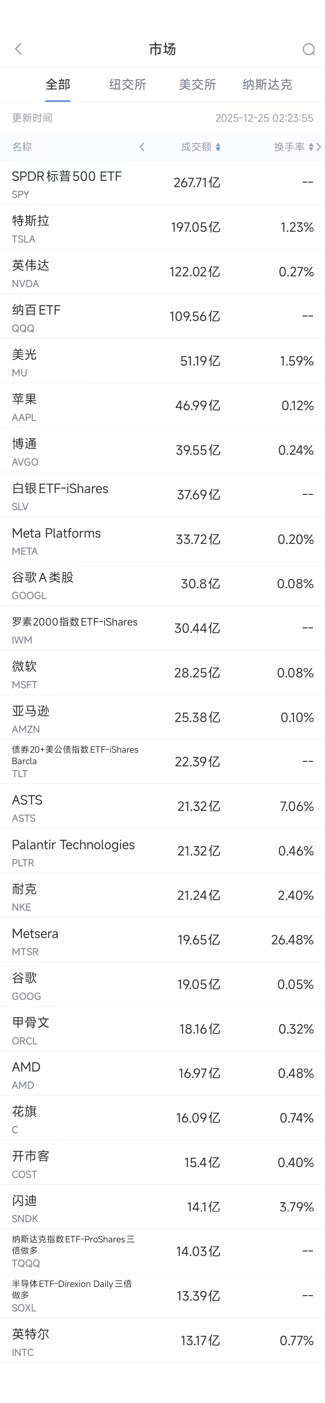The width and height of the screenshot is (325, 1403).
Task: Open the 特斯拉 TSLA stock row
Action: point(162,227)
